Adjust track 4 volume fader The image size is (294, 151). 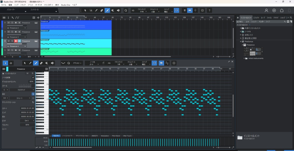17,44
